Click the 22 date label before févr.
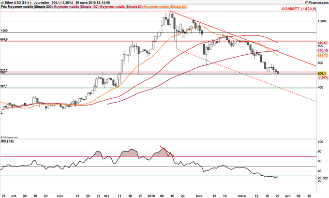 click(183, 196)
